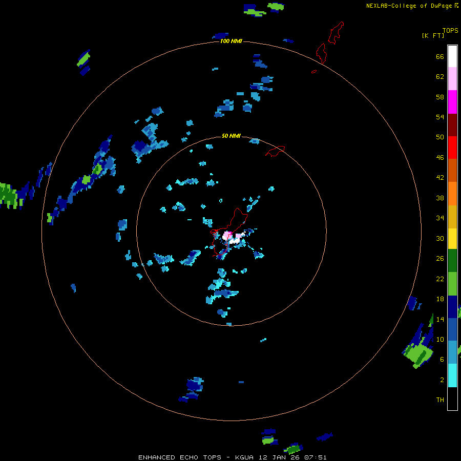
Task: Click the 50 legend value
Action: pos(440,137)
